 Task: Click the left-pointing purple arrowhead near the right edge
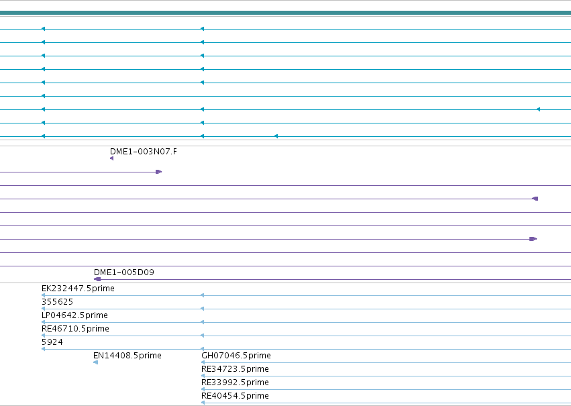pyautogui.click(x=535, y=199)
